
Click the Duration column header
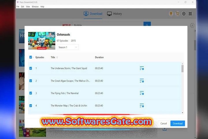(99, 57)
